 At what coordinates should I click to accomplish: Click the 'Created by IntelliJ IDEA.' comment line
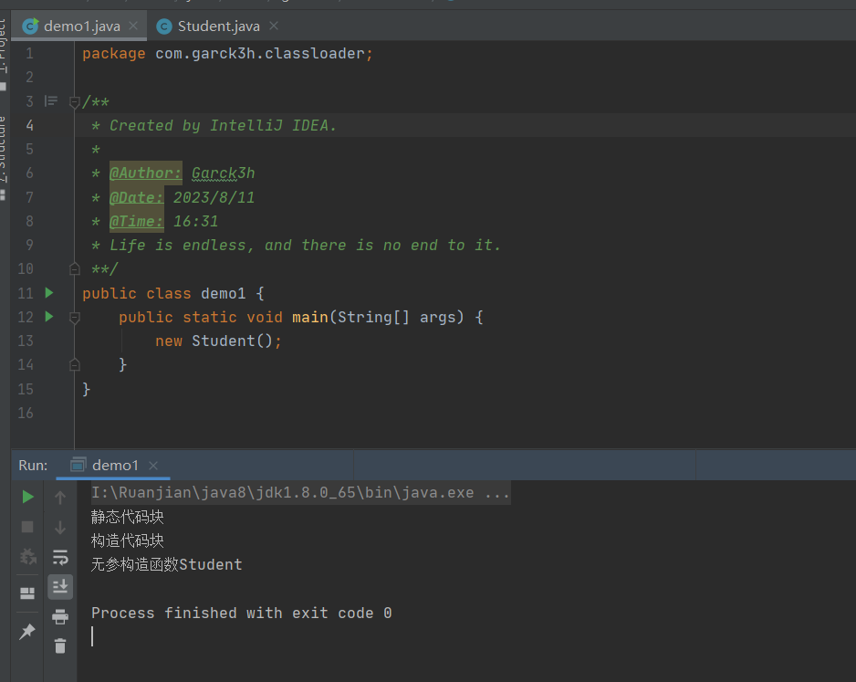223,126
